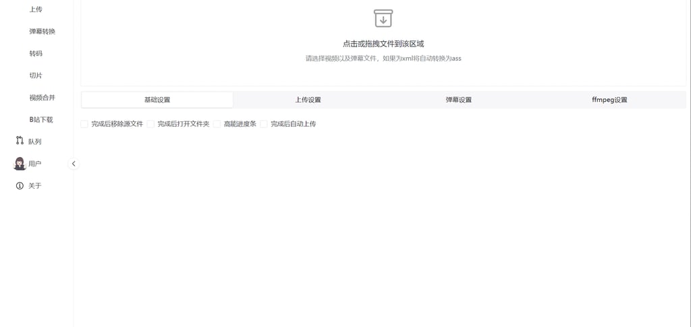Collapse the sidebar with the chevron button
Screen dimensions: 691x327
point(74,164)
